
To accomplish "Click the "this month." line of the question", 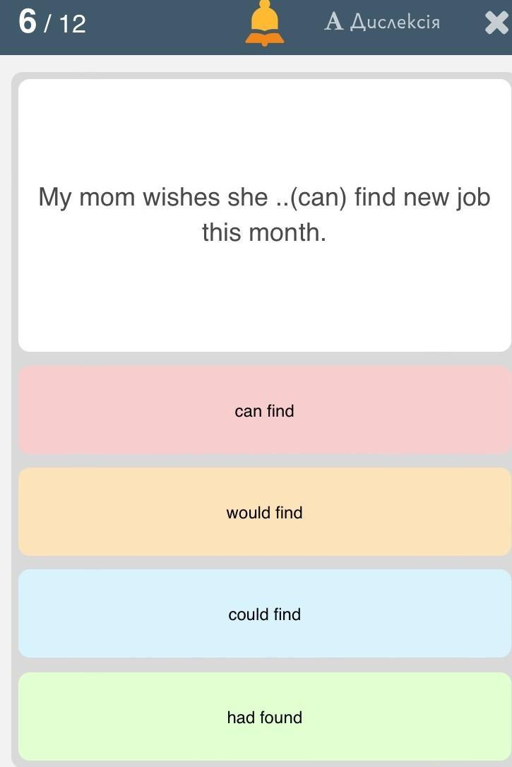I will (x=264, y=232).
